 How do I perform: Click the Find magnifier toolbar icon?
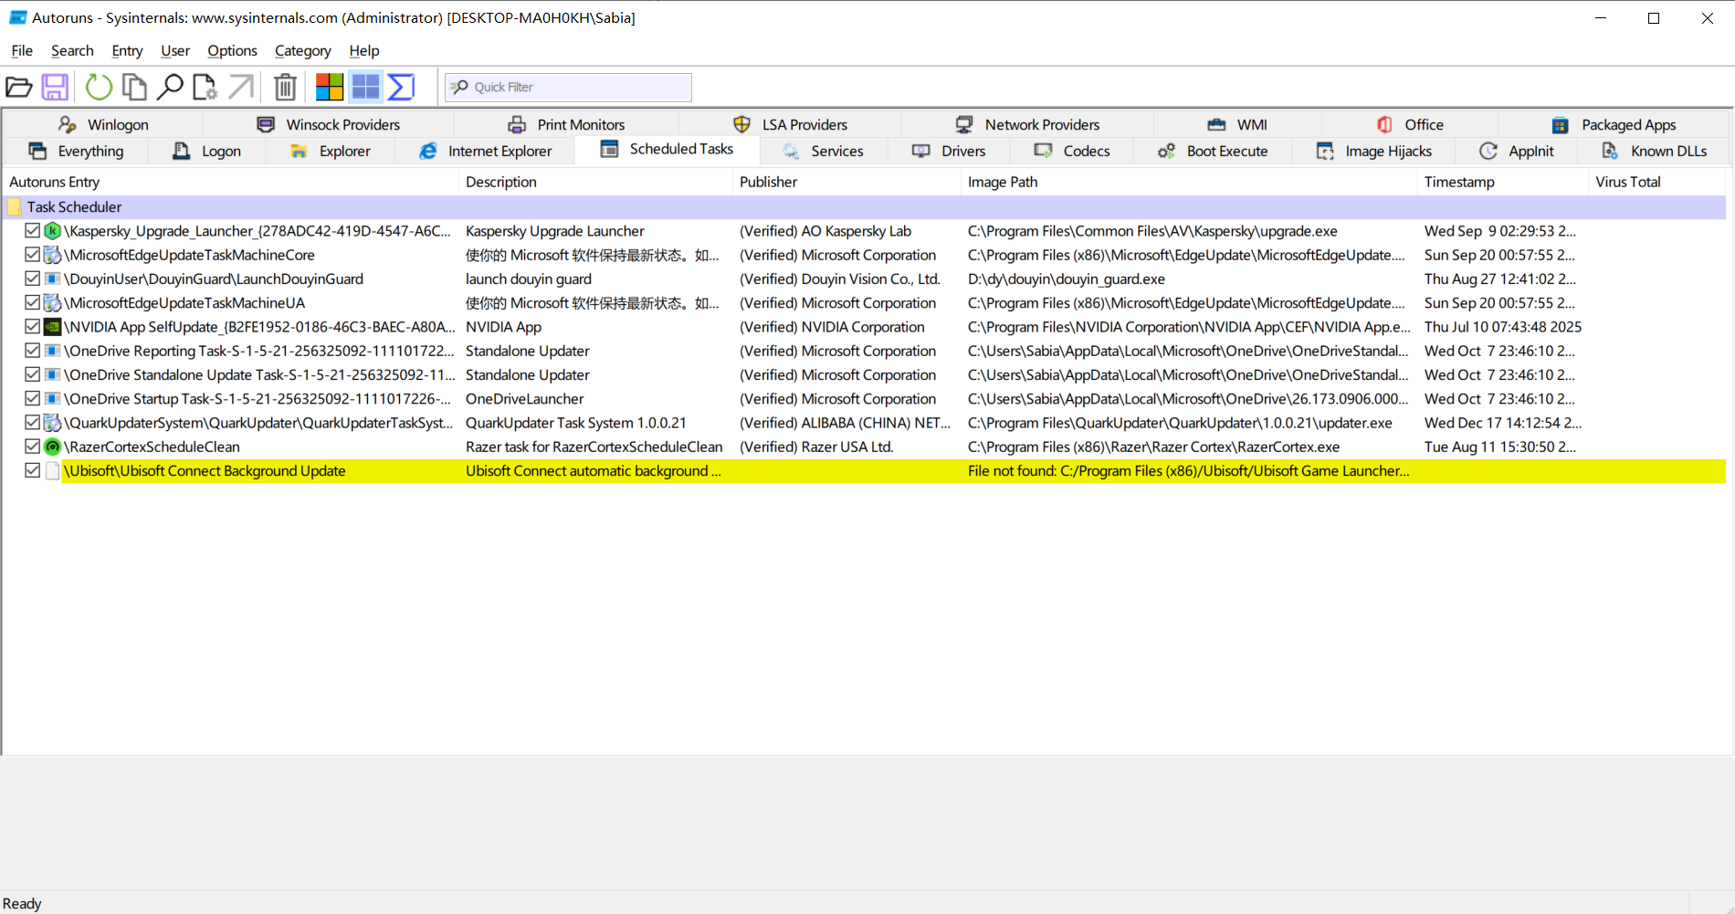click(170, 87)
